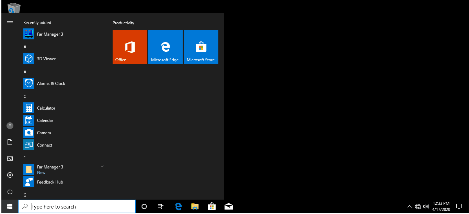Launch the Calculator app
Viewport: 469px width, 214px height.
click(64, 108)
